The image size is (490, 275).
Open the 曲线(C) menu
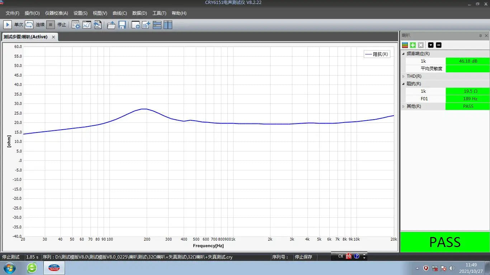coord(119,13)
